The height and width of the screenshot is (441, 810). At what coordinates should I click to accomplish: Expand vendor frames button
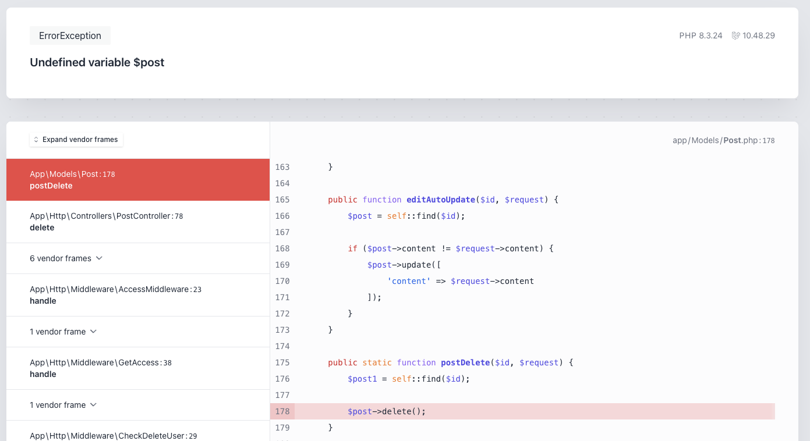pos(76,140)
